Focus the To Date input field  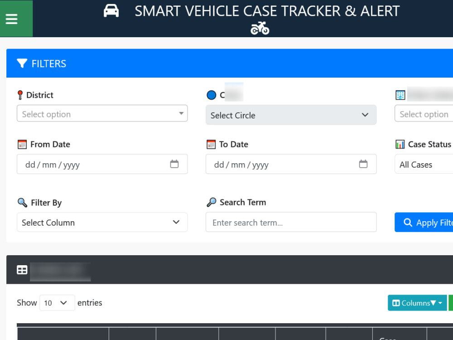(x=291, y=164)
